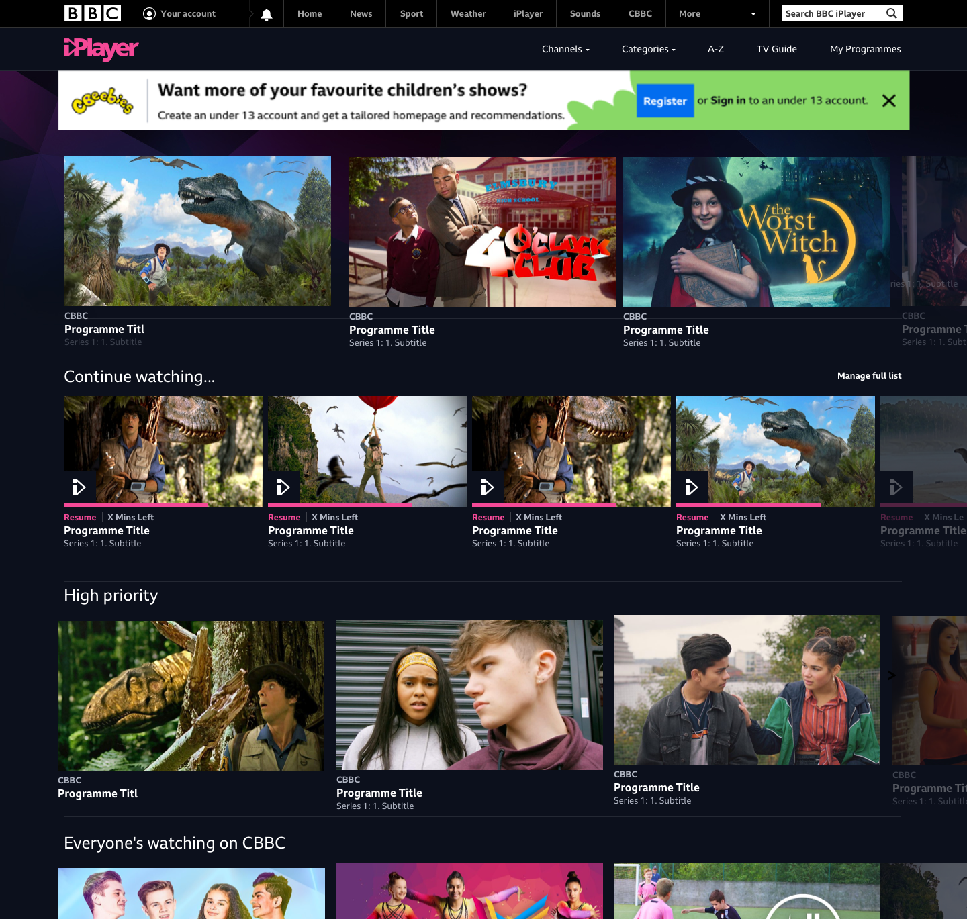Click the iPlayer pink logo
This screenshot has width=967, height=919.
coord(101,49)
